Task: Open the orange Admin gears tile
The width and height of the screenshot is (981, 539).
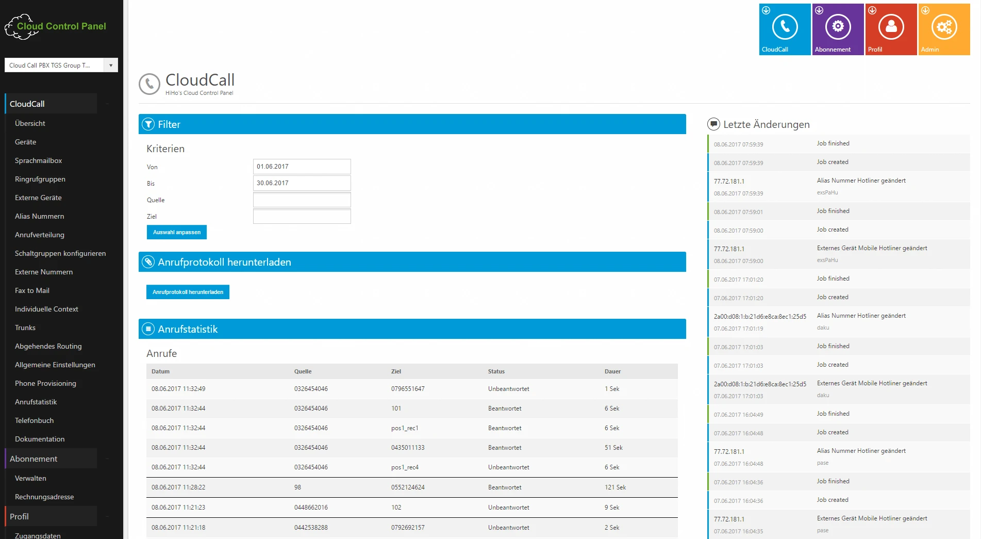Action: point(944,29)
